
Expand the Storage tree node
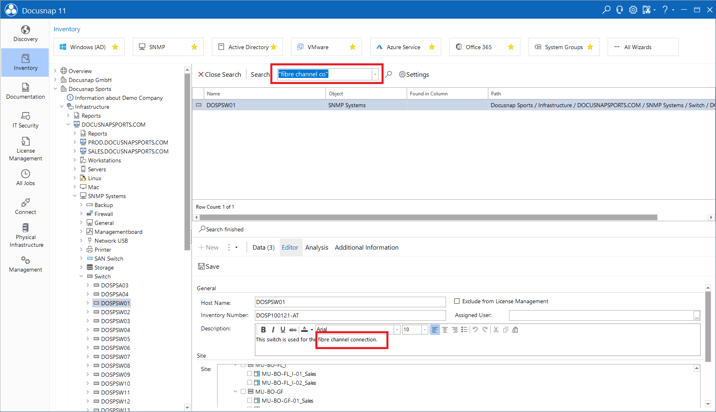coord(81,267)
